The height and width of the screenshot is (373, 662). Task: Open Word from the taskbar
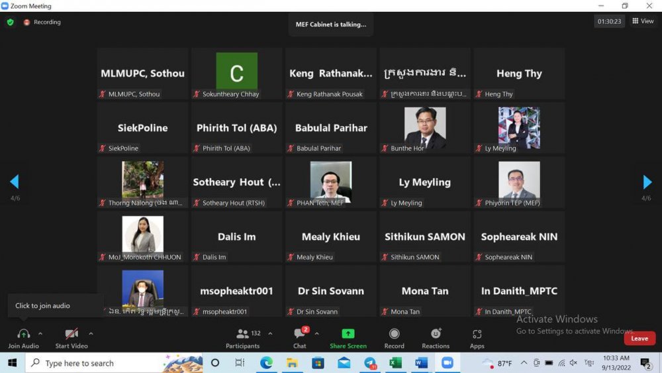click(x=421, y=363)
